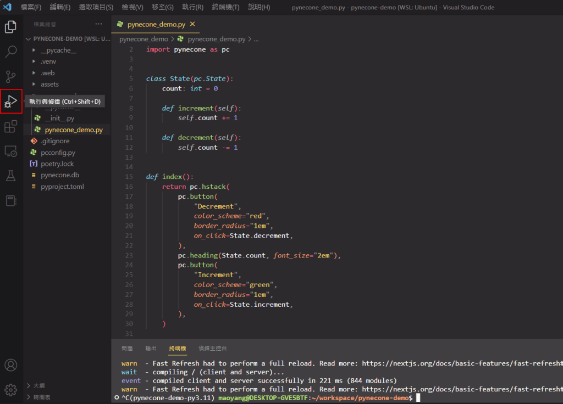
Task: Open the 檔案(F) menu
Action: point(31,7)
